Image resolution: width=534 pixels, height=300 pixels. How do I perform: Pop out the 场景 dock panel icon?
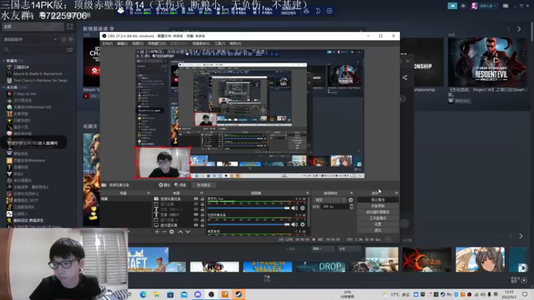(x=148, y=193)
